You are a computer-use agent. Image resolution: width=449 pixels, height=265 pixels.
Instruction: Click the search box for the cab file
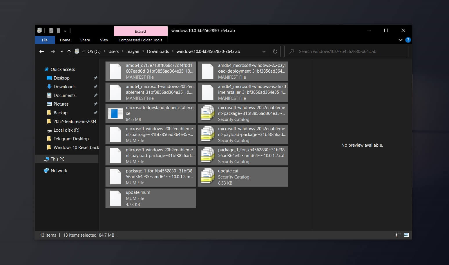(x=346, y=51)
